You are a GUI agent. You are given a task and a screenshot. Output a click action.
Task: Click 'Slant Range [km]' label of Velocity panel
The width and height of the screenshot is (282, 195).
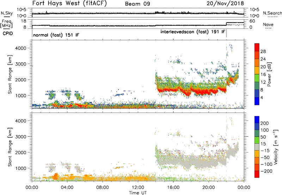pos(10,147)
